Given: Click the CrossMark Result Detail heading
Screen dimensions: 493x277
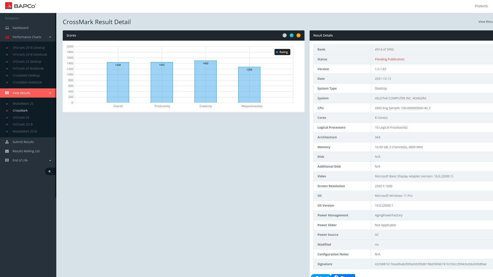Looking at the screenshot, I should click(97, 22).
